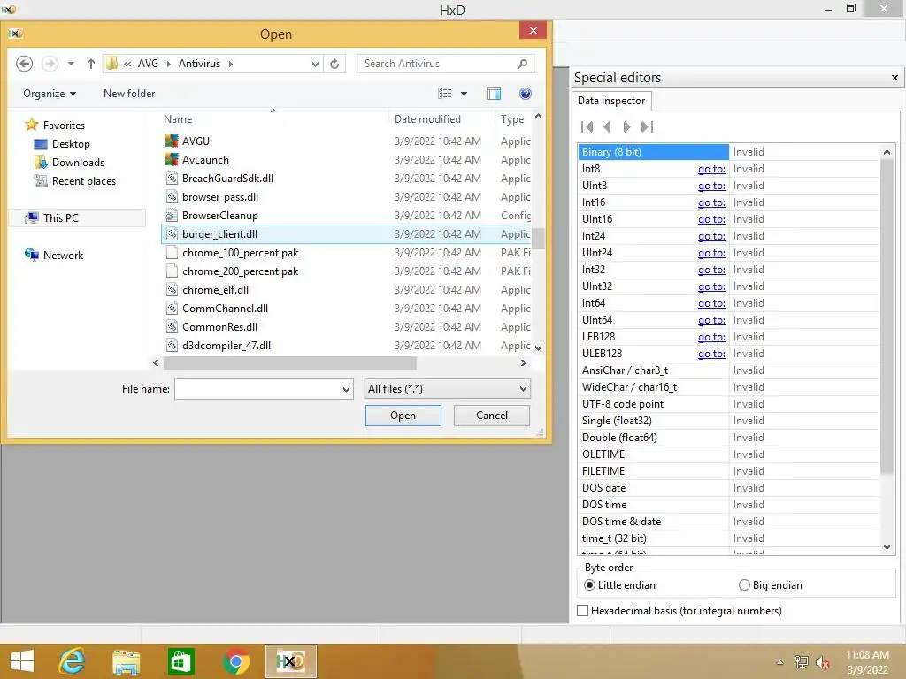906x679 pixels.
Task: Launch Google Chrome from the taskbar
Action: click(x=235, y=661)
